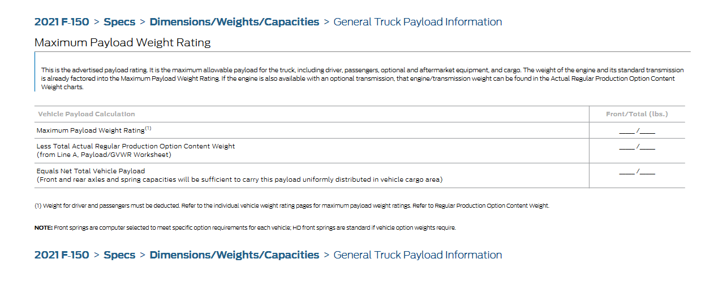Click the Equals Net Total Vehicle Payload row label
714x285 pixels.
click(x=91, y=171)
